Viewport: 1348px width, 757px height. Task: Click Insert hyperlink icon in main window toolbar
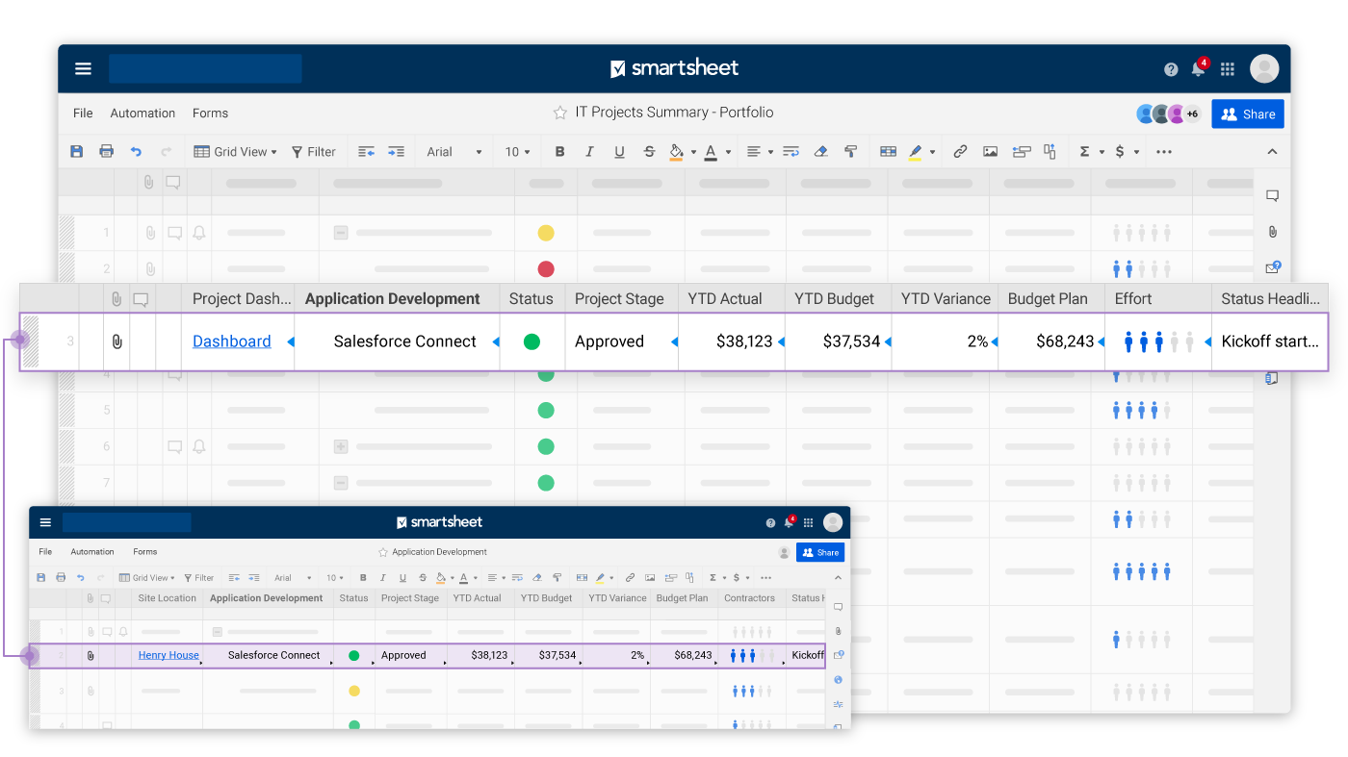pyautogui.click(x=960, y=151)
